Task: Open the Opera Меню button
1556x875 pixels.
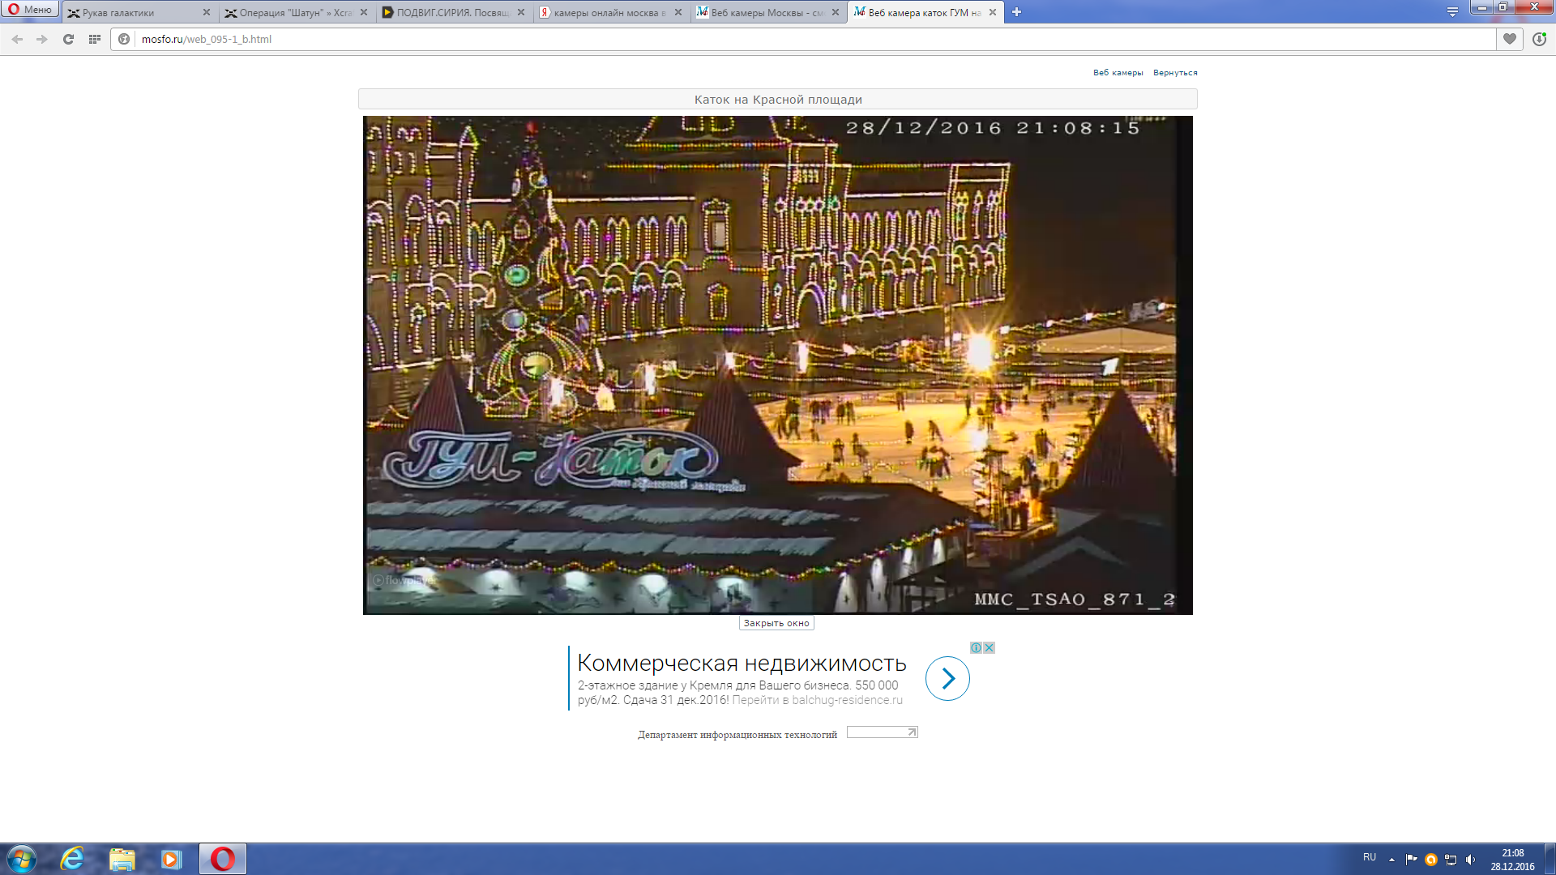Action: 30,10
